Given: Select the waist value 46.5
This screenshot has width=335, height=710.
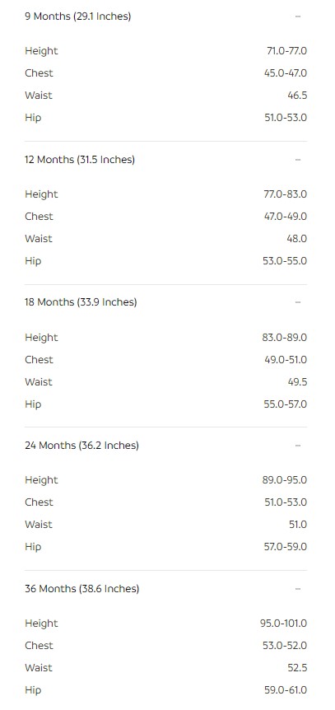Looking at the screenshot, I should [x=297, y=95].
